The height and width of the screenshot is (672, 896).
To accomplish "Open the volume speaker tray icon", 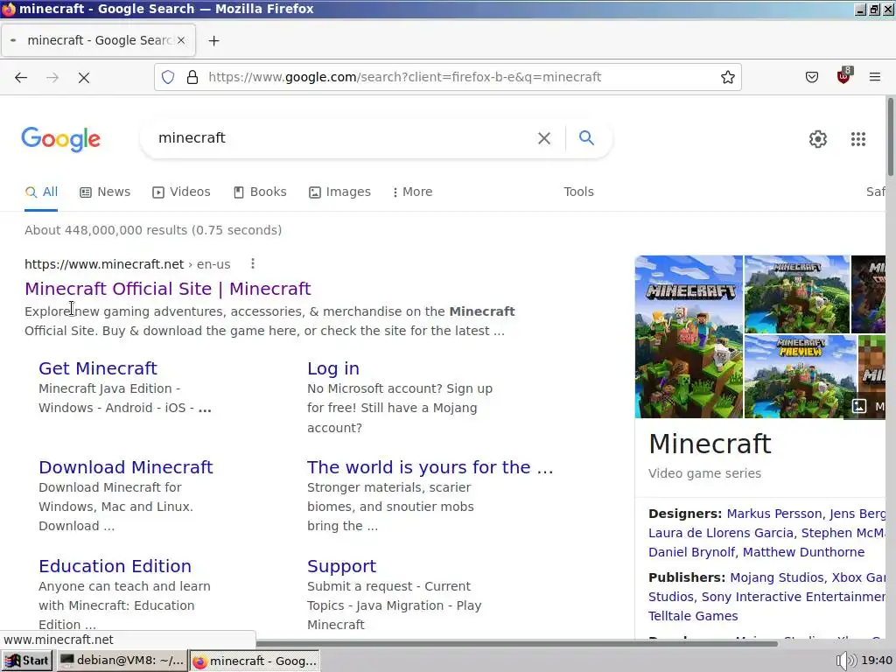I will point(846,661).
